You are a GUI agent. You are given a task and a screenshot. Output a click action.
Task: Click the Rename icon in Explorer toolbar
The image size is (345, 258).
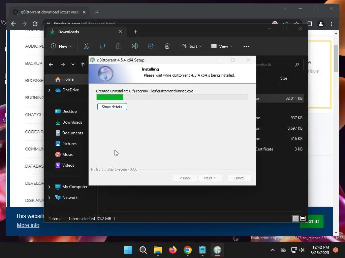(135, 46)
